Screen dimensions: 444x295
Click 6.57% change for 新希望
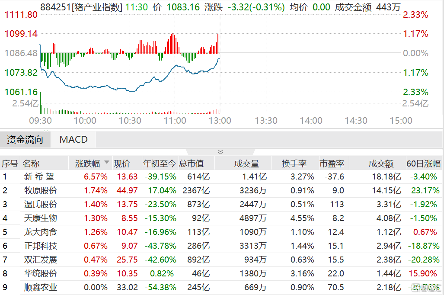(96, 176)
